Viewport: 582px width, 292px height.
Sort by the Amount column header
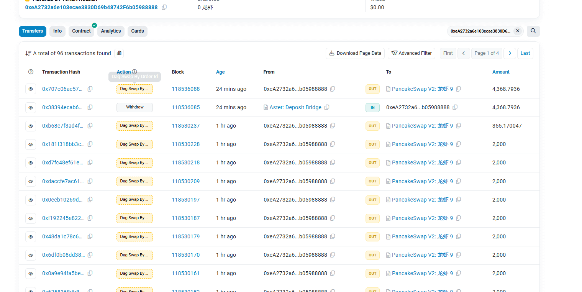pos(501,72)
